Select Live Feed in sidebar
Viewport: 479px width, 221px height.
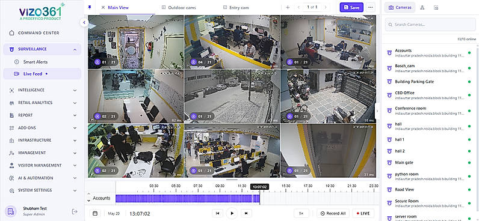point(42,74)
